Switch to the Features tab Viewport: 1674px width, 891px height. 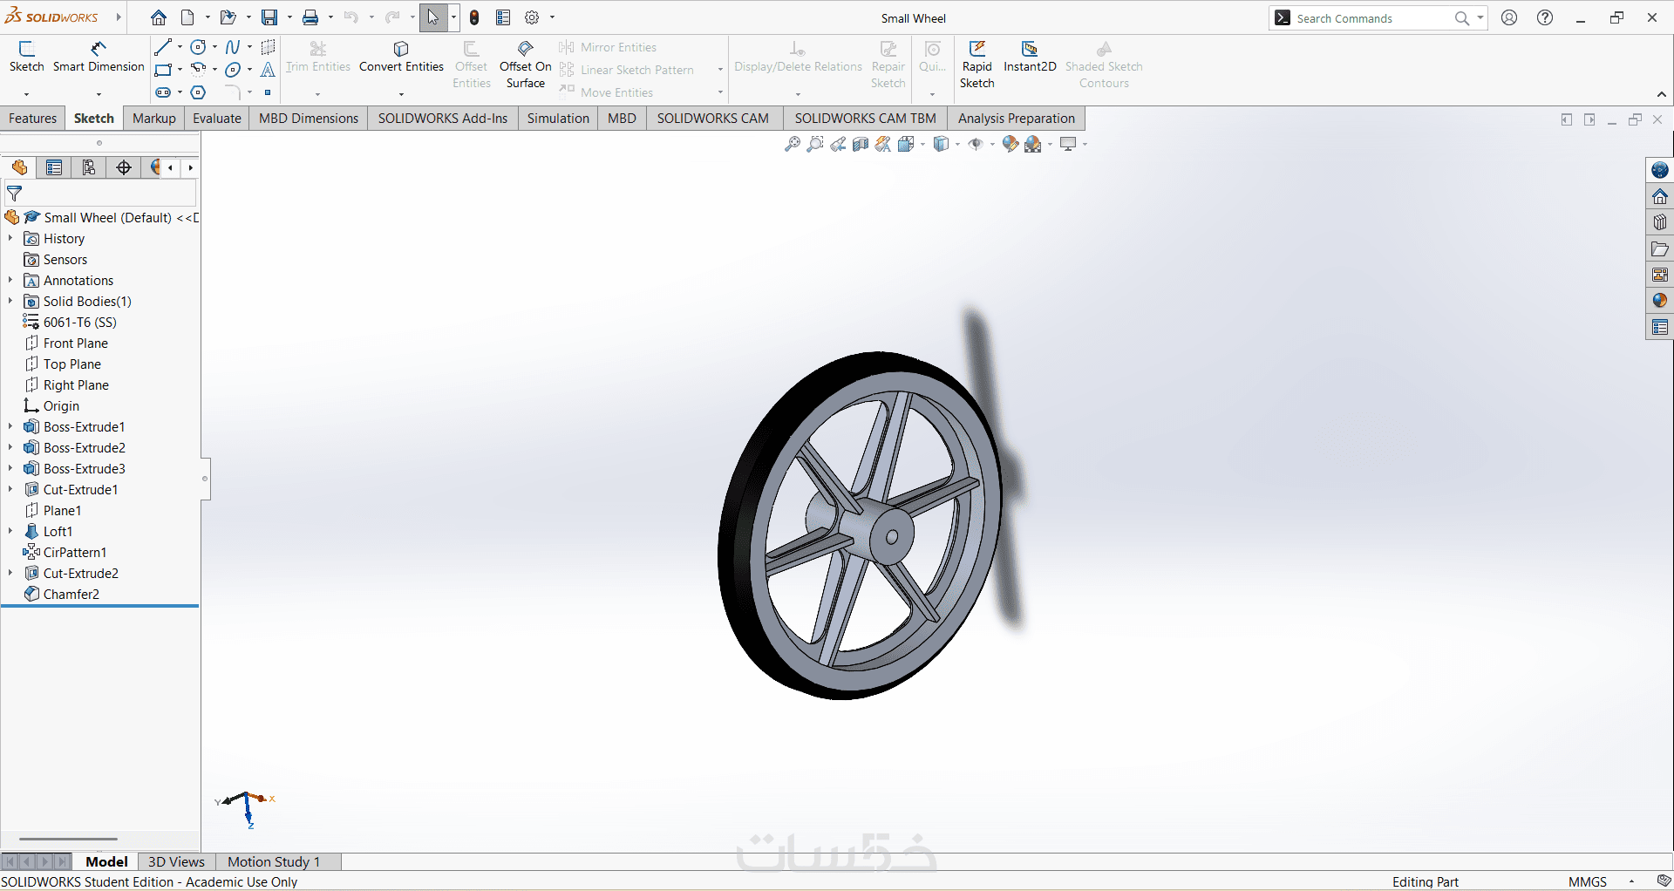coord(33,119)
